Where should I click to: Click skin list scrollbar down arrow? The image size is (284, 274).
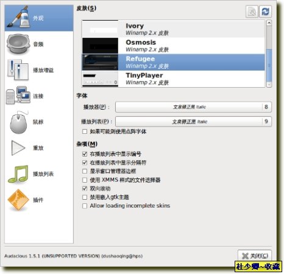click(269, 85)
